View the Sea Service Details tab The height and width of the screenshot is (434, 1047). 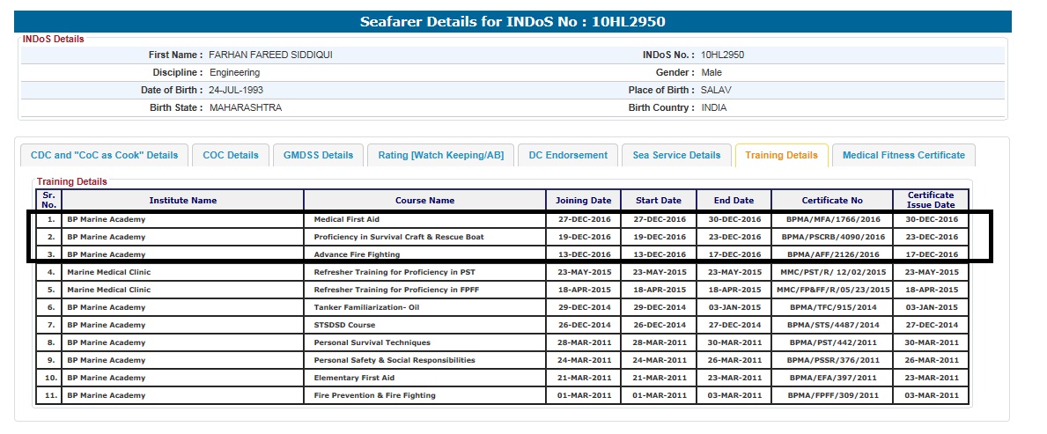(x=676, y=155)
